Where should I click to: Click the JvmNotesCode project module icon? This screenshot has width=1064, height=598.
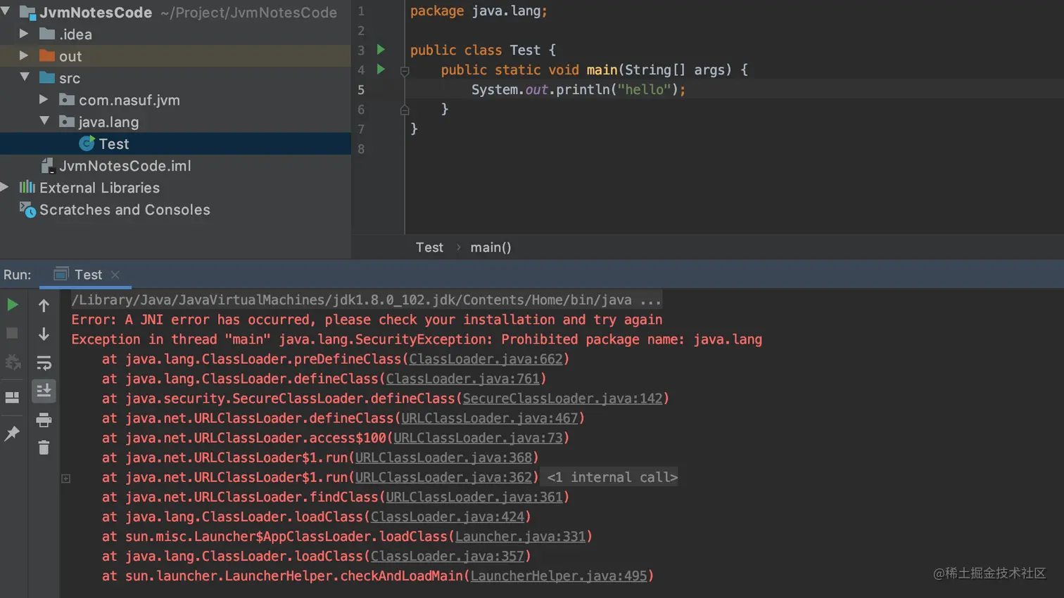point(27,12)
